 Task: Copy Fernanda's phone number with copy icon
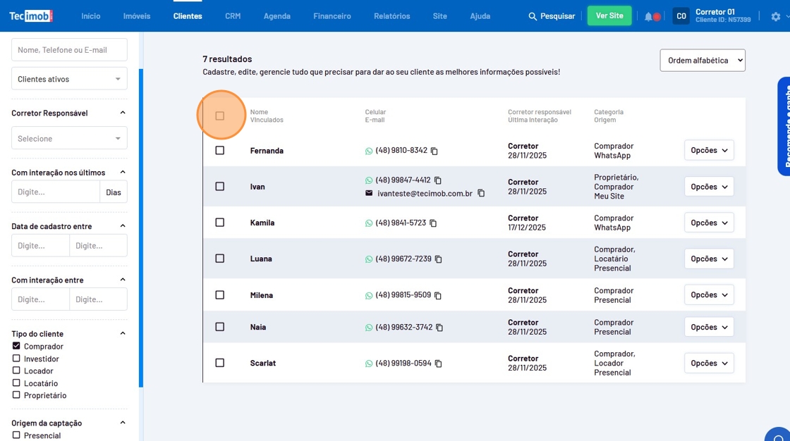[435, 151]
